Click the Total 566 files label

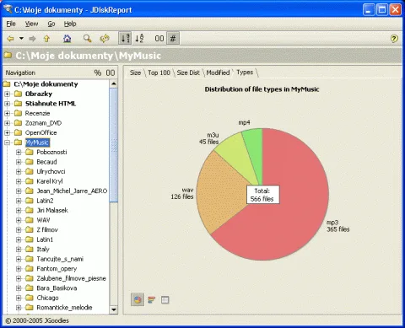[263, 195]
